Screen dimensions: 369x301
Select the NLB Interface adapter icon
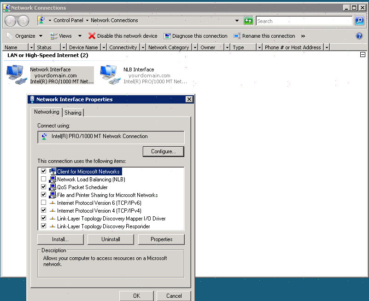110,75
